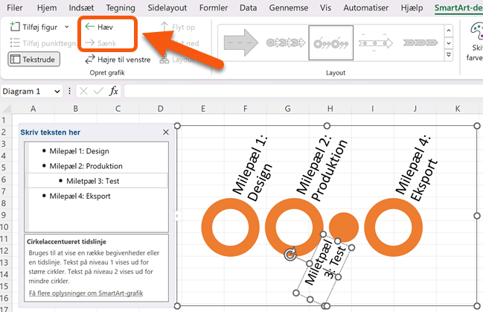Click the insert function fx icon
483x312 pixels.
coord(114,91)
